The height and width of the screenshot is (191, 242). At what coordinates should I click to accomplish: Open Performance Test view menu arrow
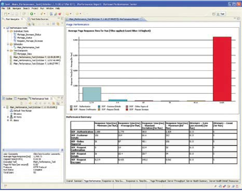click(x=62, y=103)
